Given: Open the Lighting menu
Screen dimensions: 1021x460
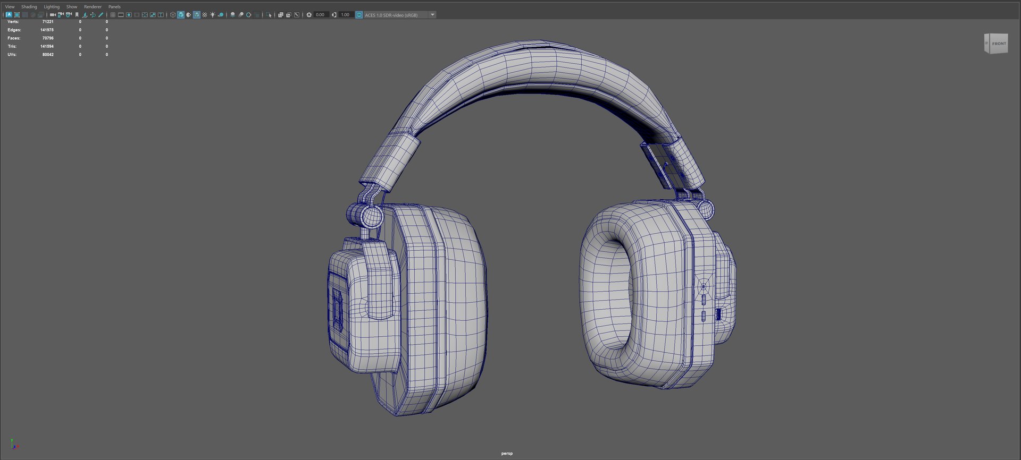Looking at the screenshot, I should [x=52, y=7].
